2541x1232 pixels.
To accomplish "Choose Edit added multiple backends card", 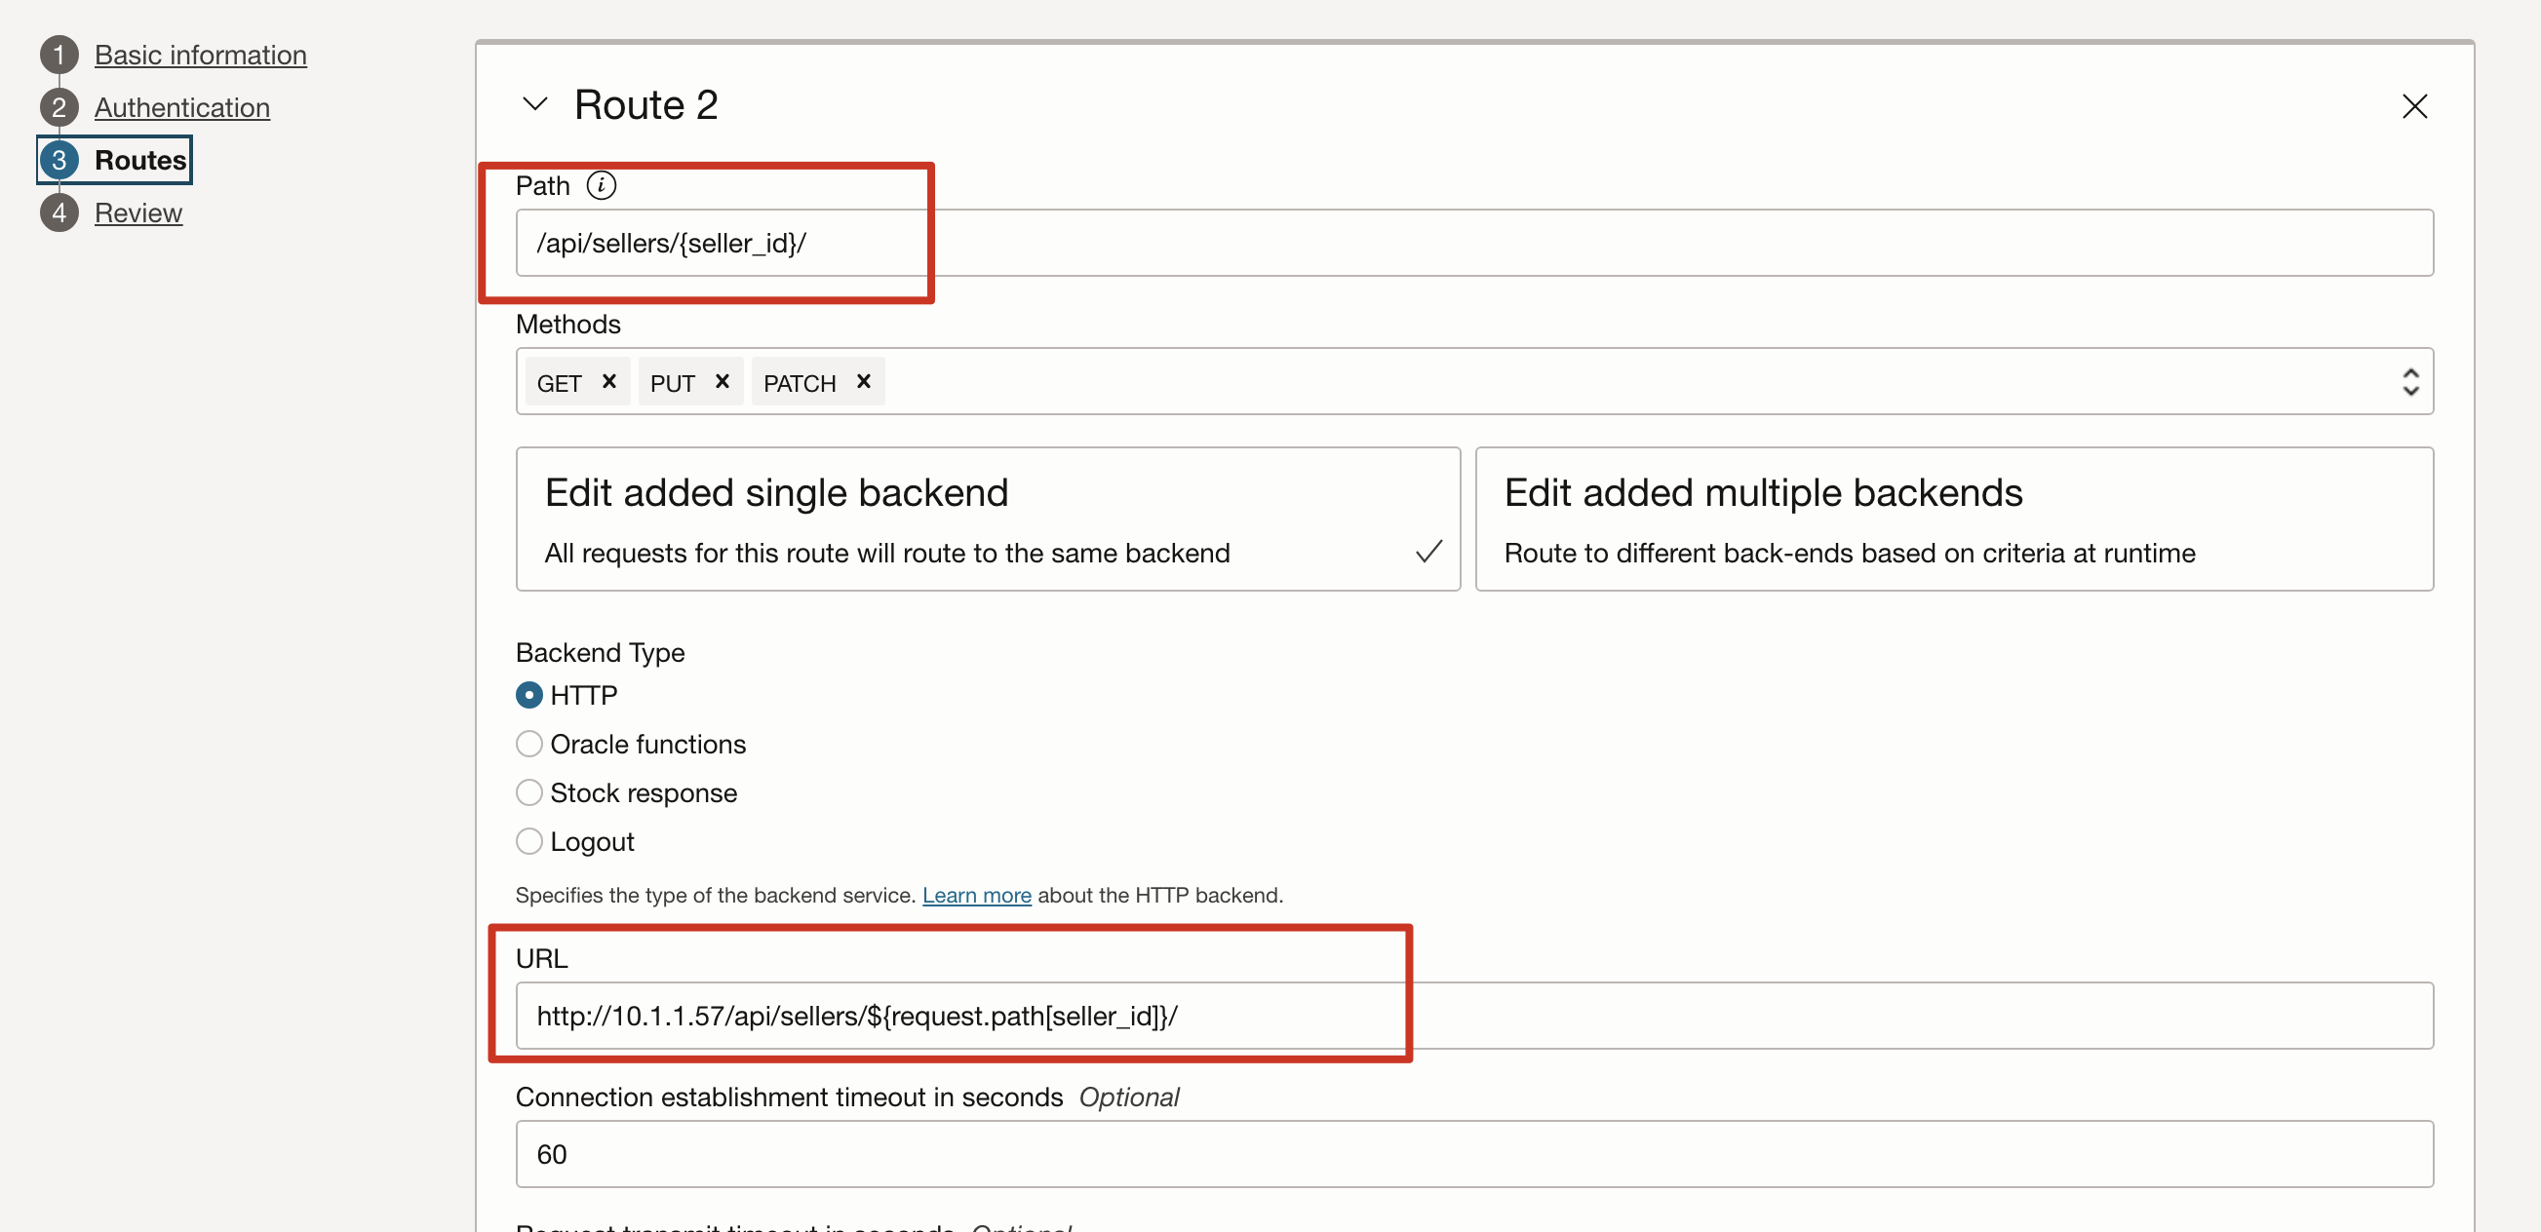I will click(1953, 519).
